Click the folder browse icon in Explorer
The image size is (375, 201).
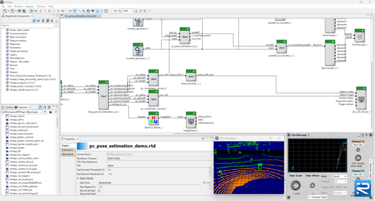click(50, 112)
